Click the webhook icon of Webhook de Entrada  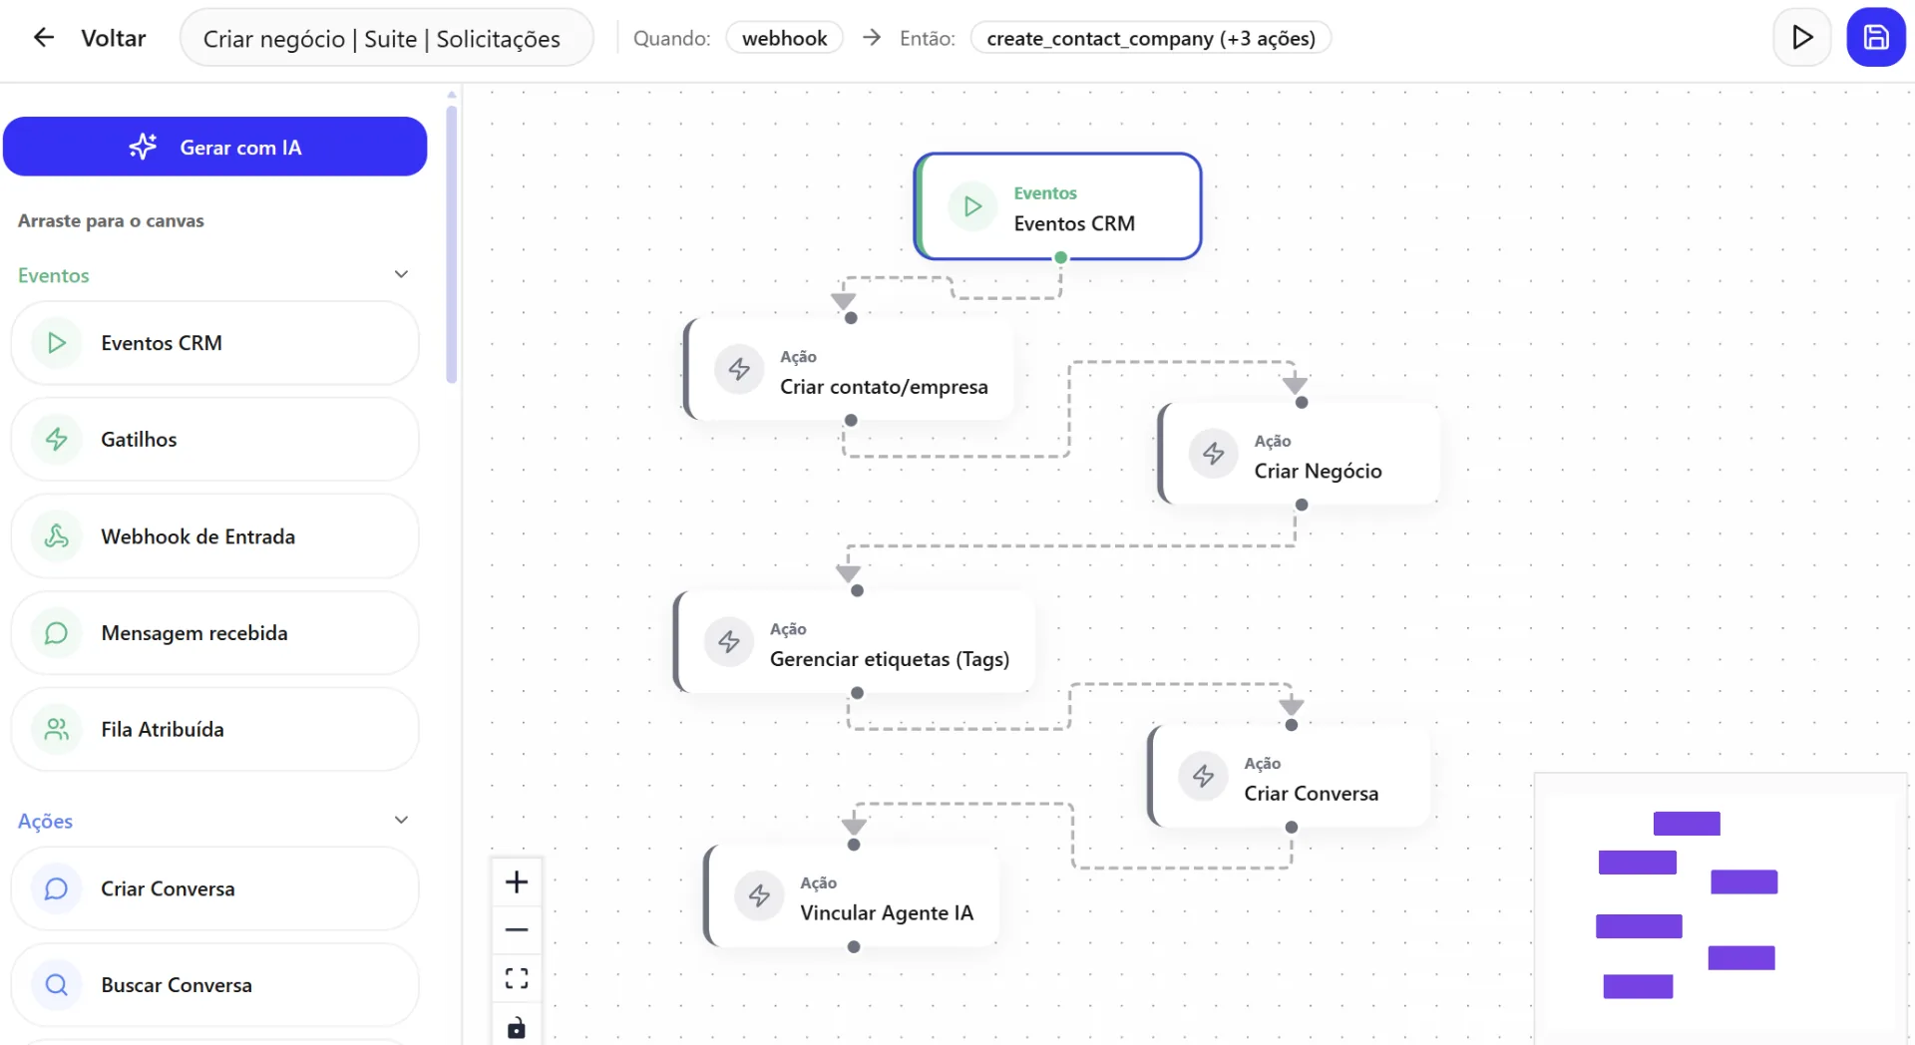[57, 536]
